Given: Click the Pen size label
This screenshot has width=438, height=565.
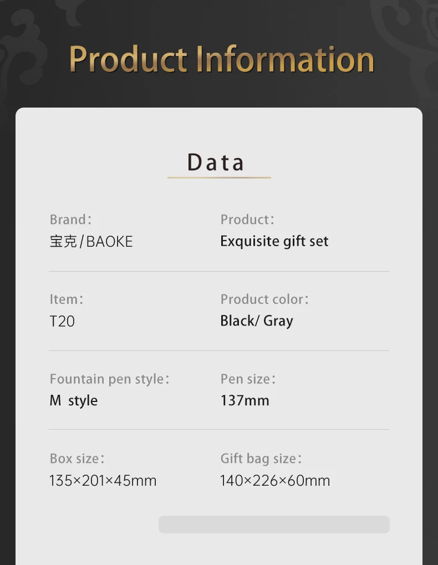Looking at the screenshot, I should click(x=247, y=379).
